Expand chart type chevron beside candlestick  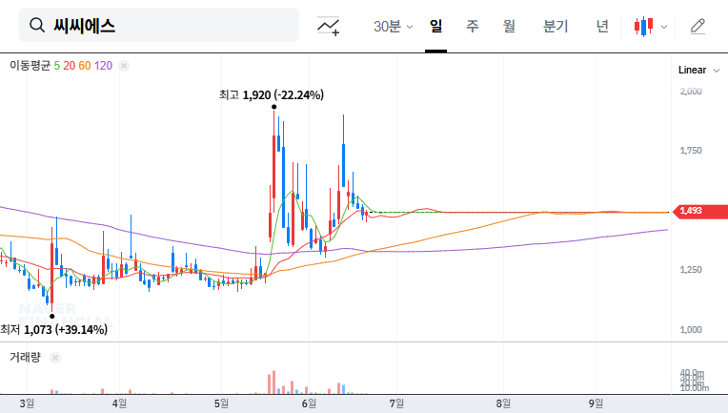point(664,27)
